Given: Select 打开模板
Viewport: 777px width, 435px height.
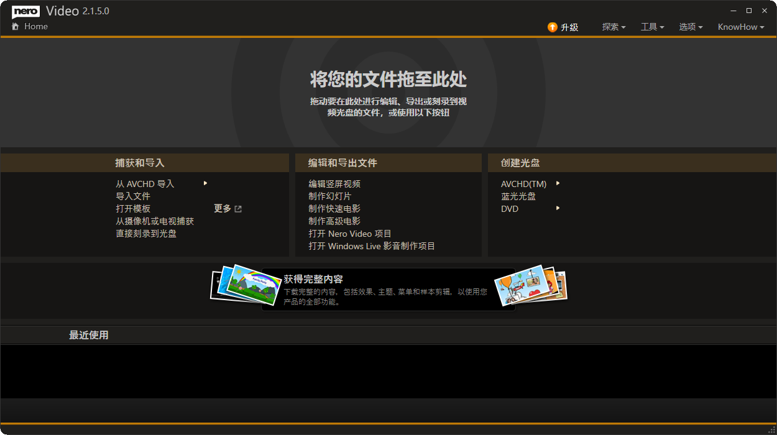Looking at the screenshot, I should [133, 209].
